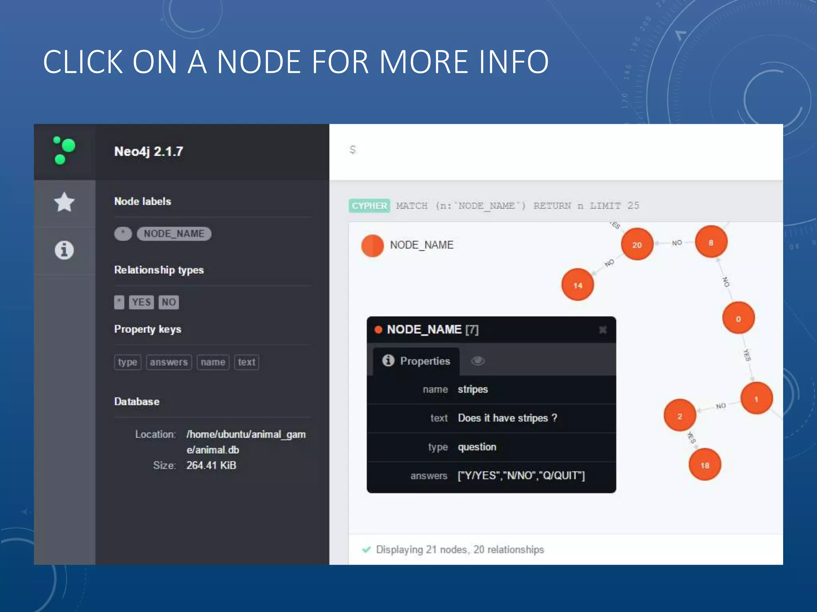Screen dimensions: 817x612
Task: Click the 'Neo4j 2.1.7' version title
Action: pyautogui.click(x=149, y=151)
